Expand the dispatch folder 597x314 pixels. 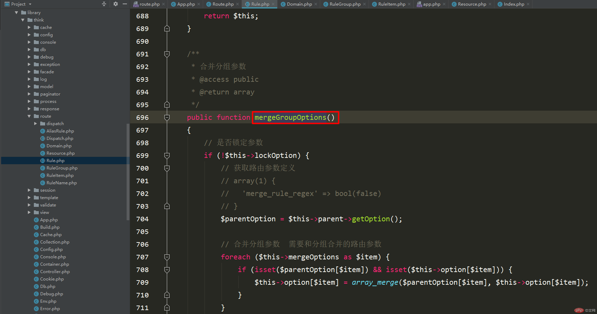tap(36, 124)
